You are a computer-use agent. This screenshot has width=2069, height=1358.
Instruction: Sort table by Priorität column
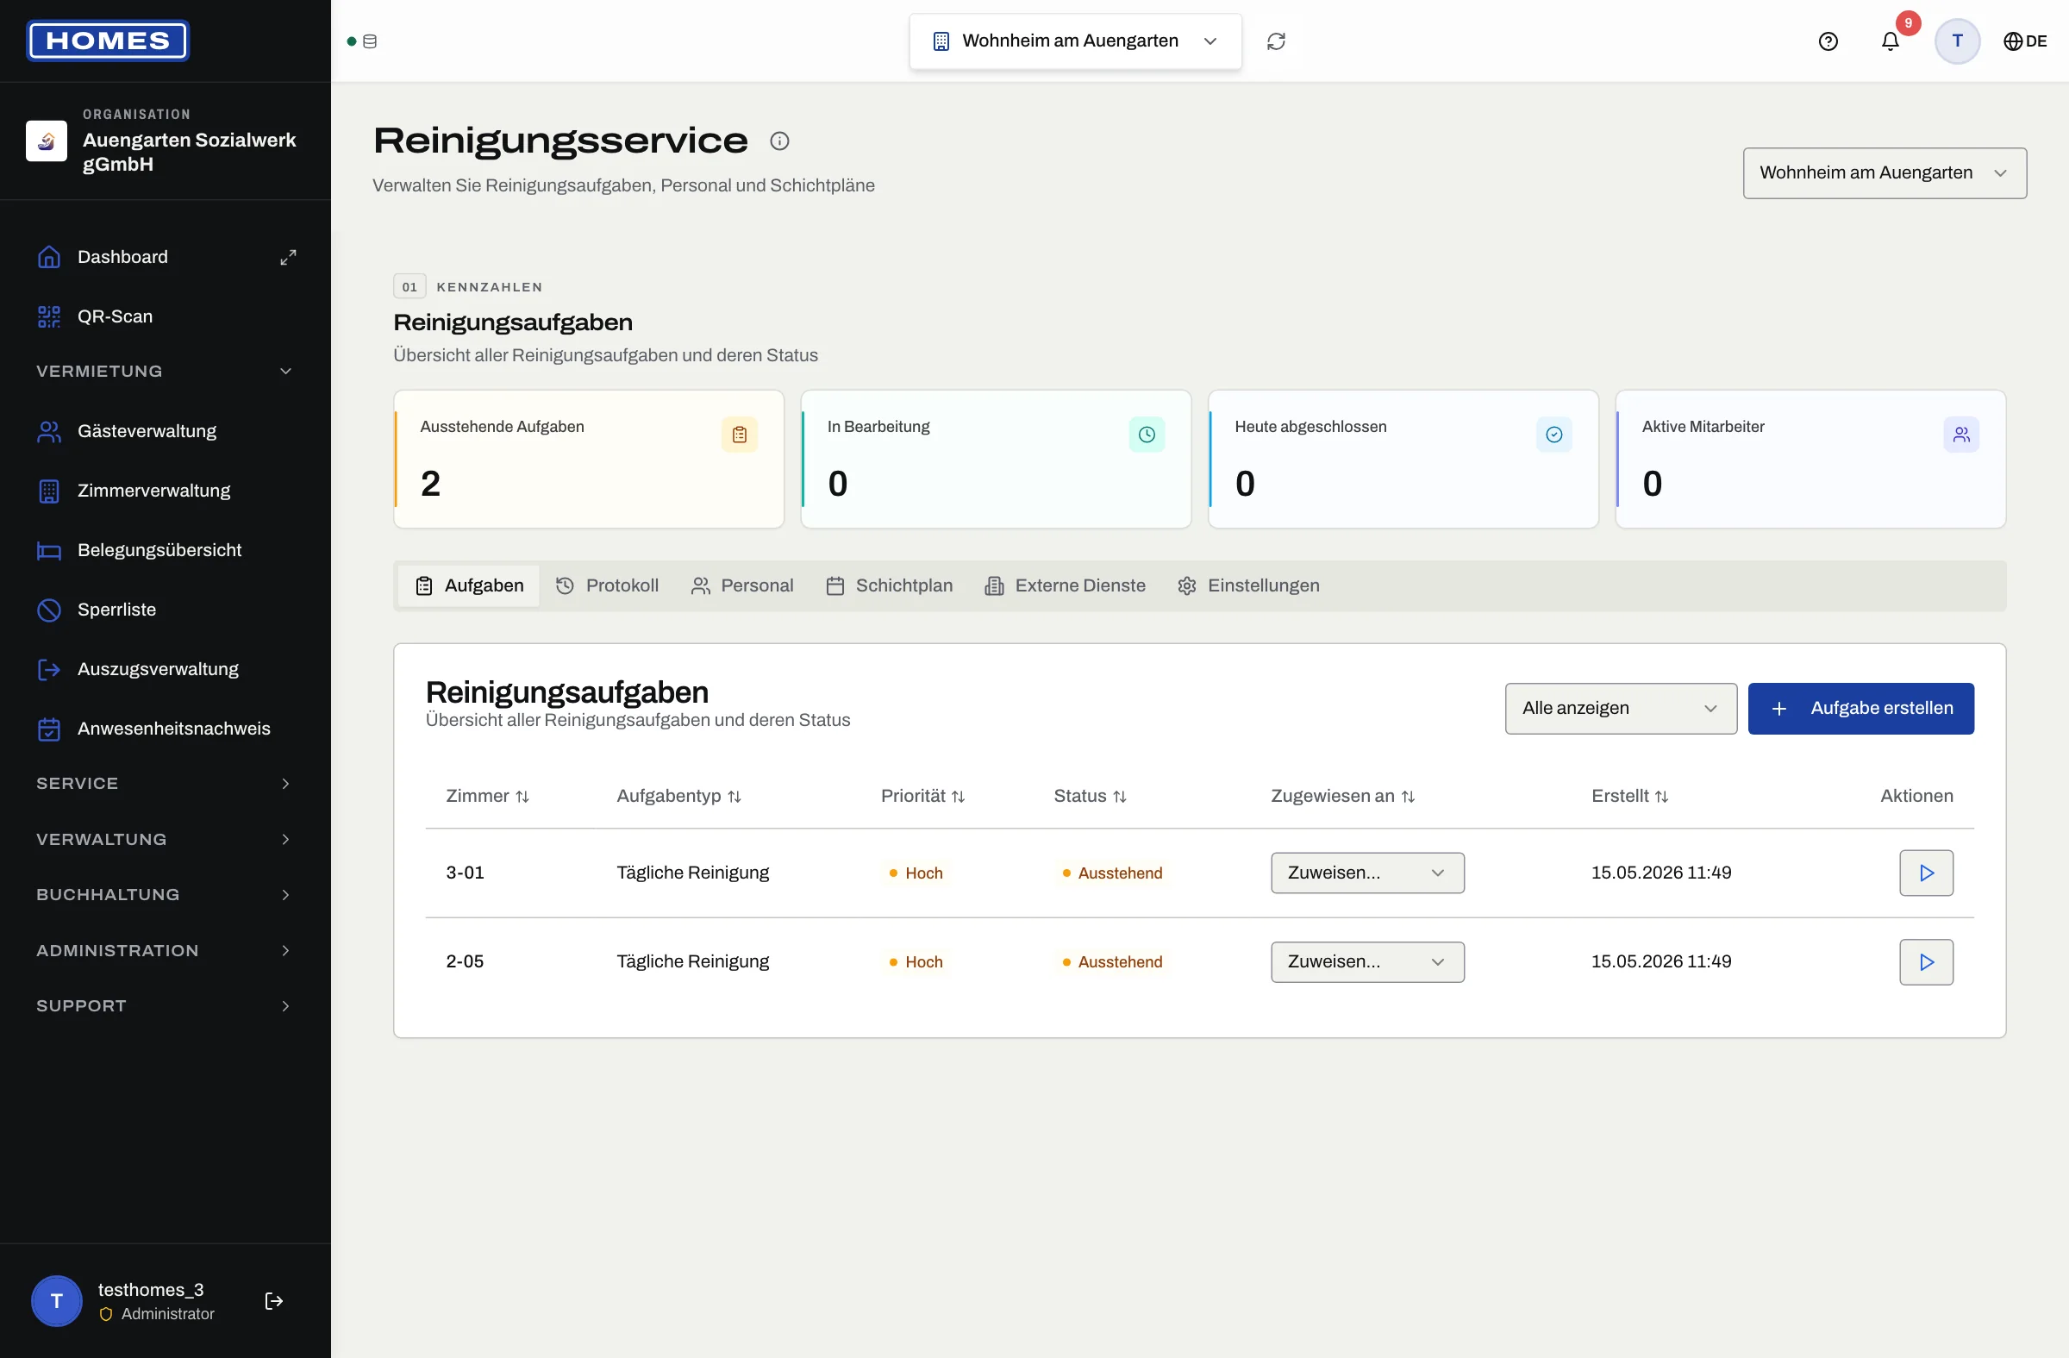[x=923, y=797]
